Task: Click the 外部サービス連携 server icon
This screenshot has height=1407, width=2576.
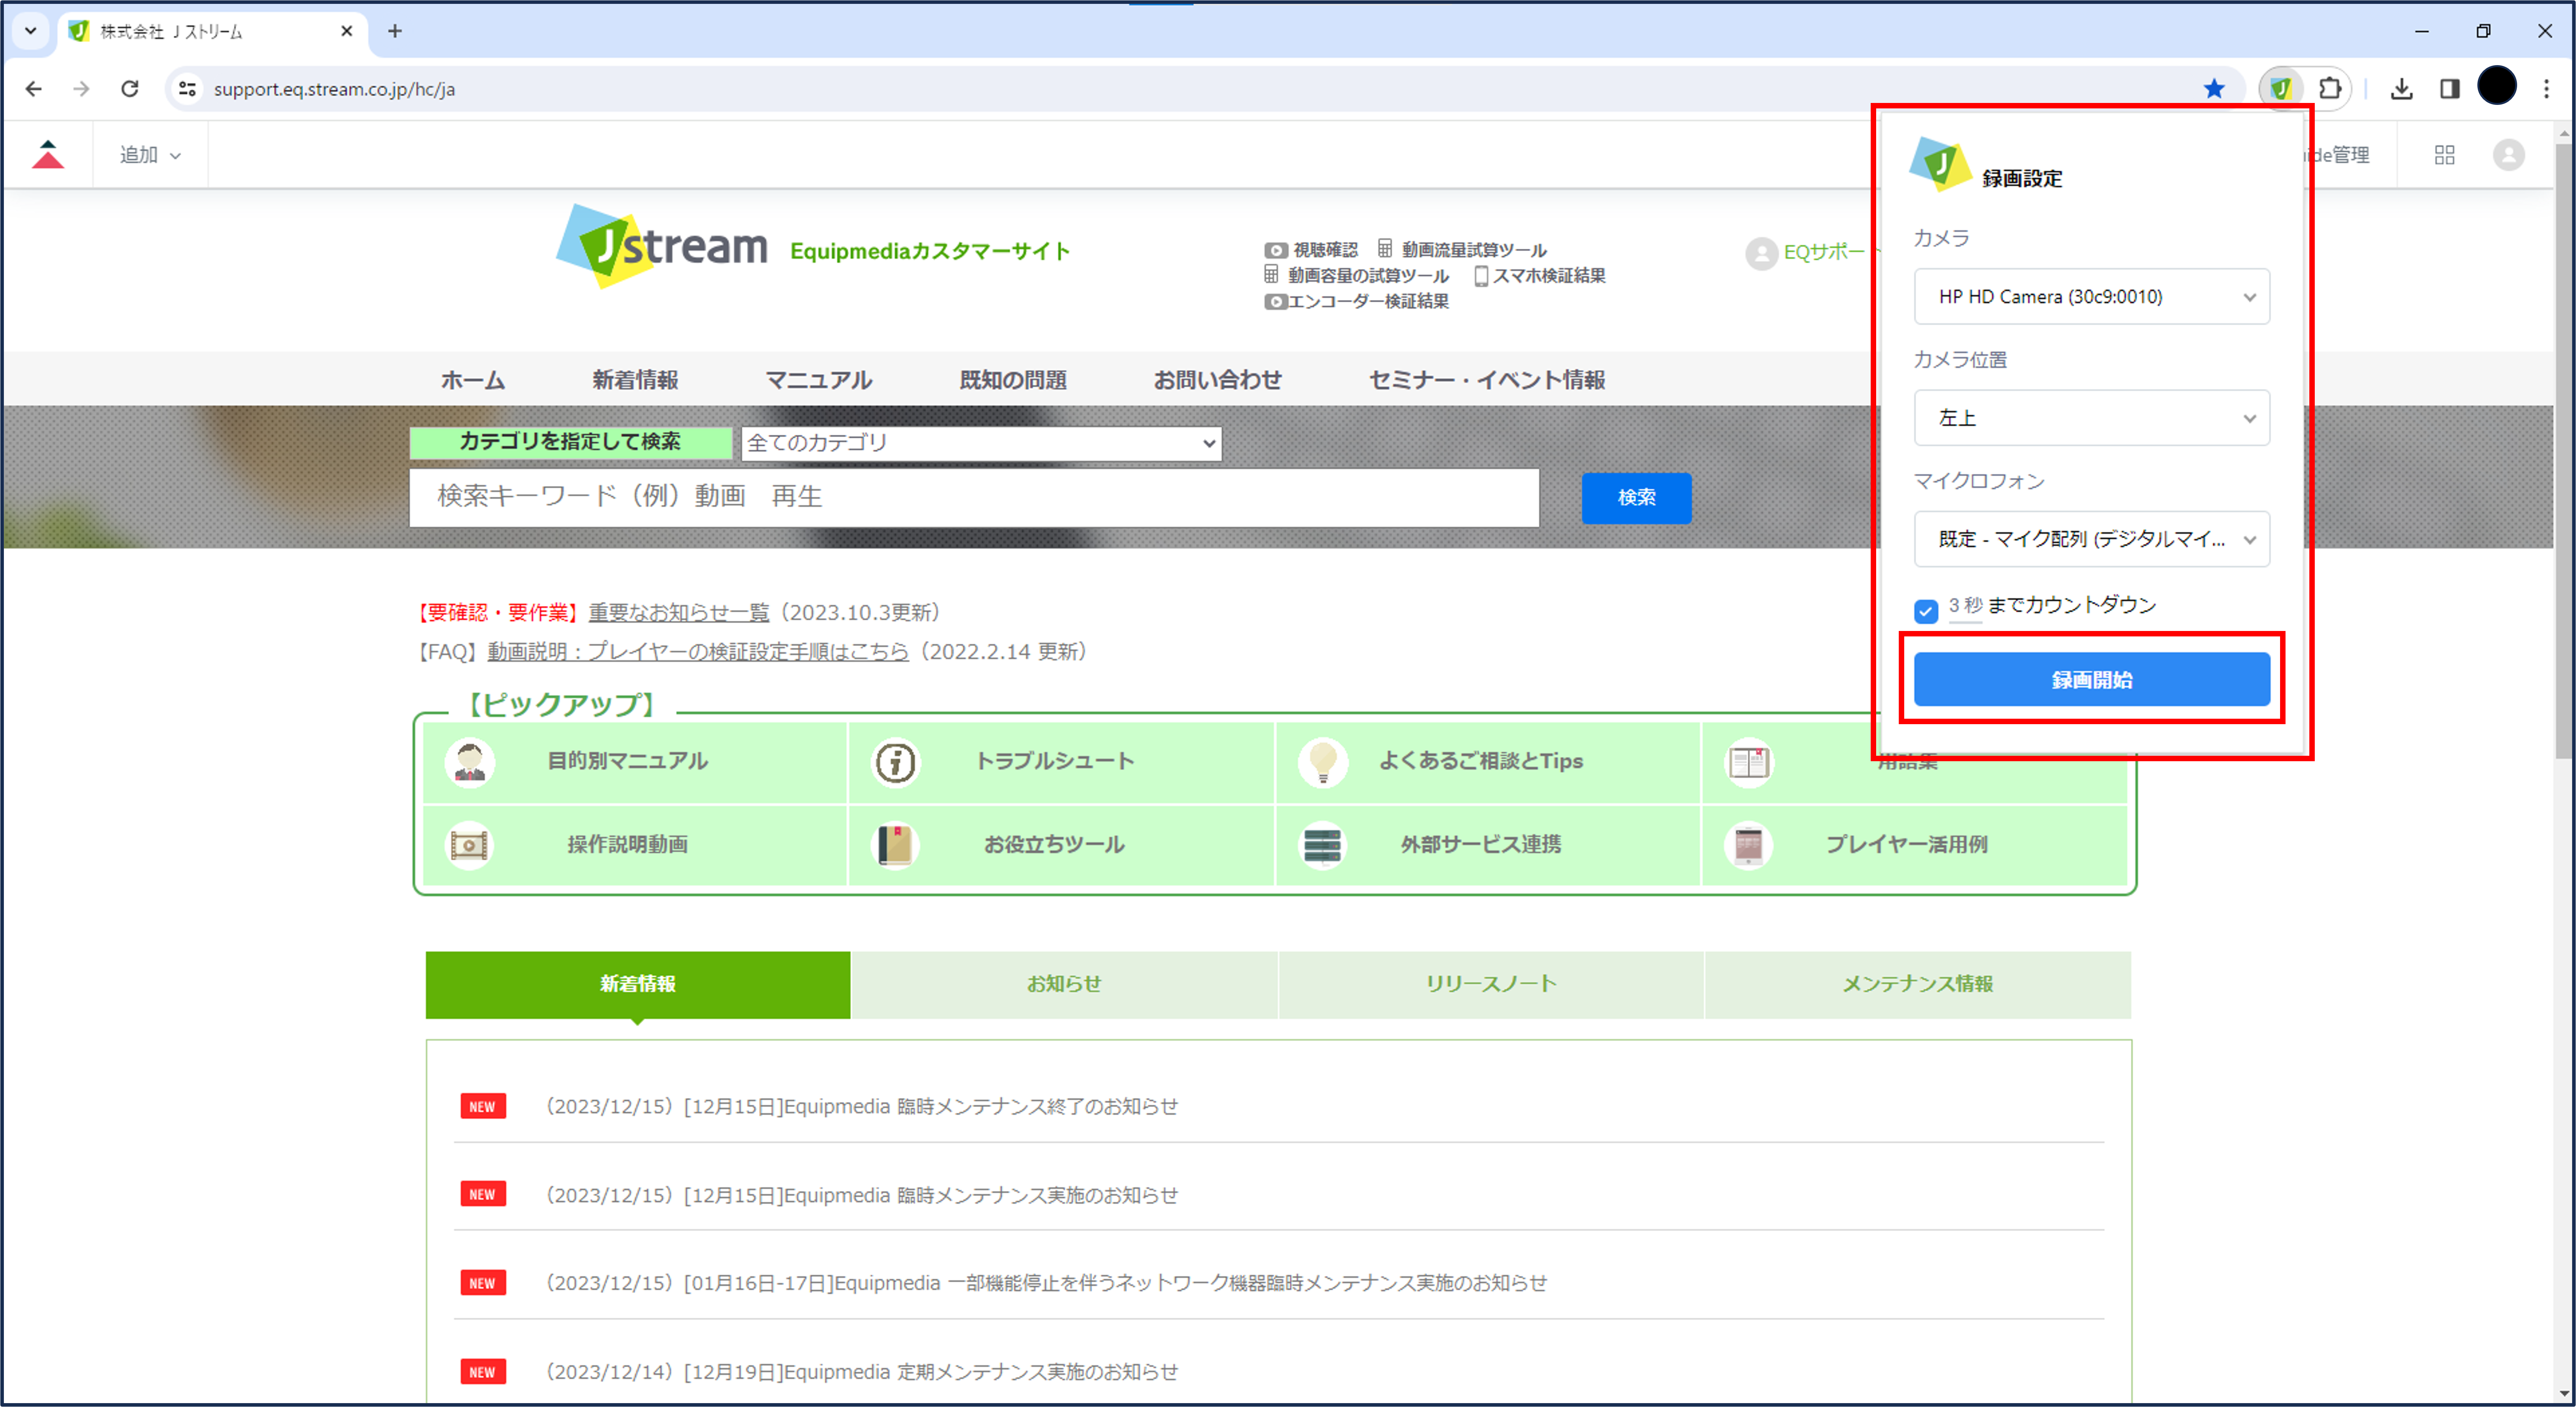Action: 1322,845
